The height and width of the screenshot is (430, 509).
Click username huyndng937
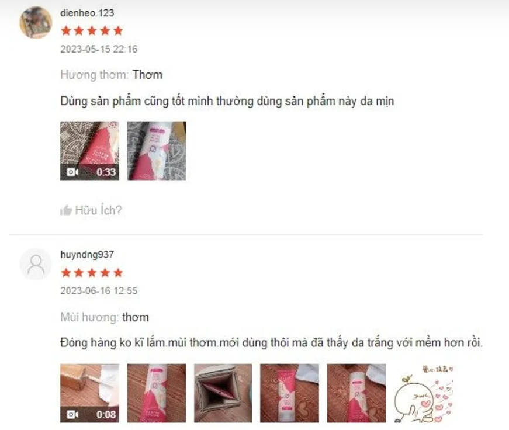[87, 254]
